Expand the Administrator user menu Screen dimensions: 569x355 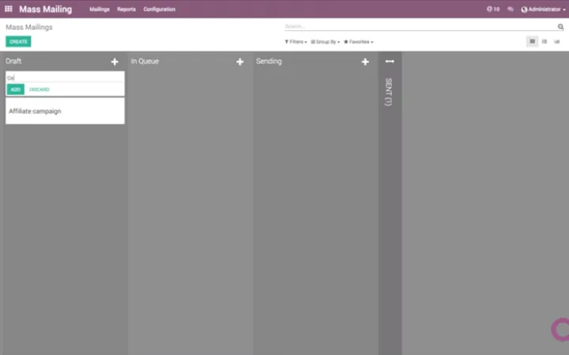[x=543, y=9]
